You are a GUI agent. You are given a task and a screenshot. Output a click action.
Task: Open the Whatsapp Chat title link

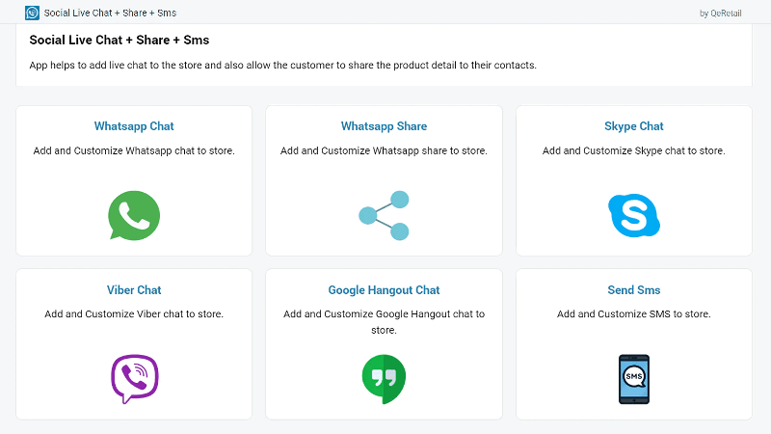(x=134, y=126)
